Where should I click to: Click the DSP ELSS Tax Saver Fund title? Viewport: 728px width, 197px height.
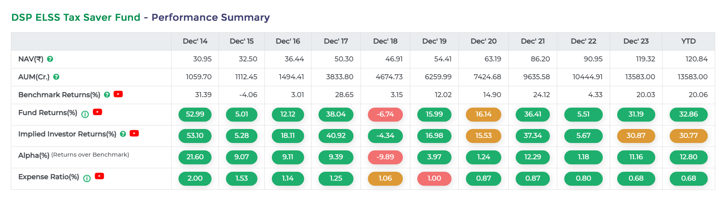coord(76,17)
